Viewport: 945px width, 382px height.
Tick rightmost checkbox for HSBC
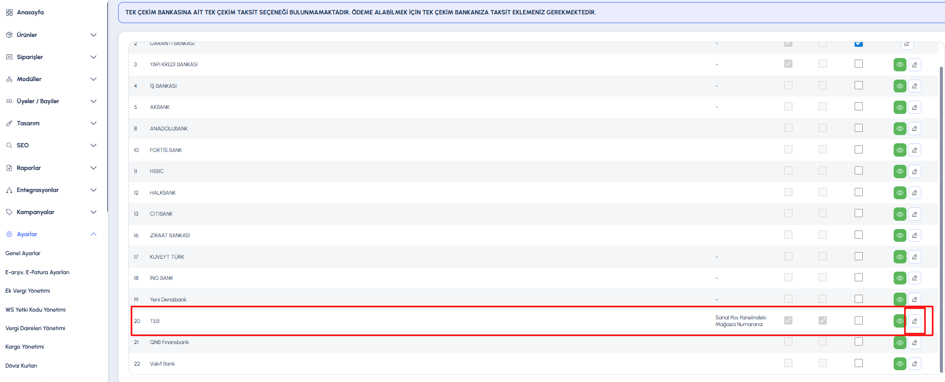(859, 170)
